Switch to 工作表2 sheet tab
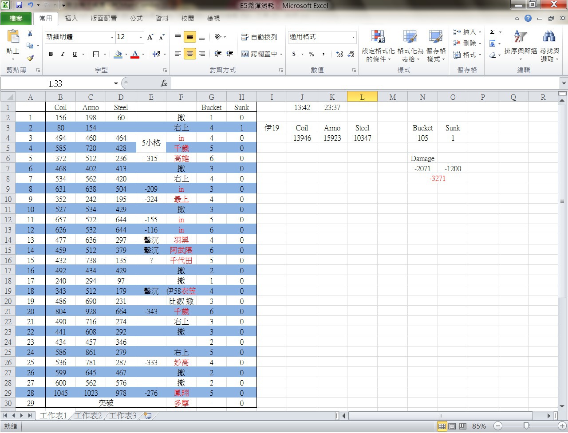 point(88,415)
